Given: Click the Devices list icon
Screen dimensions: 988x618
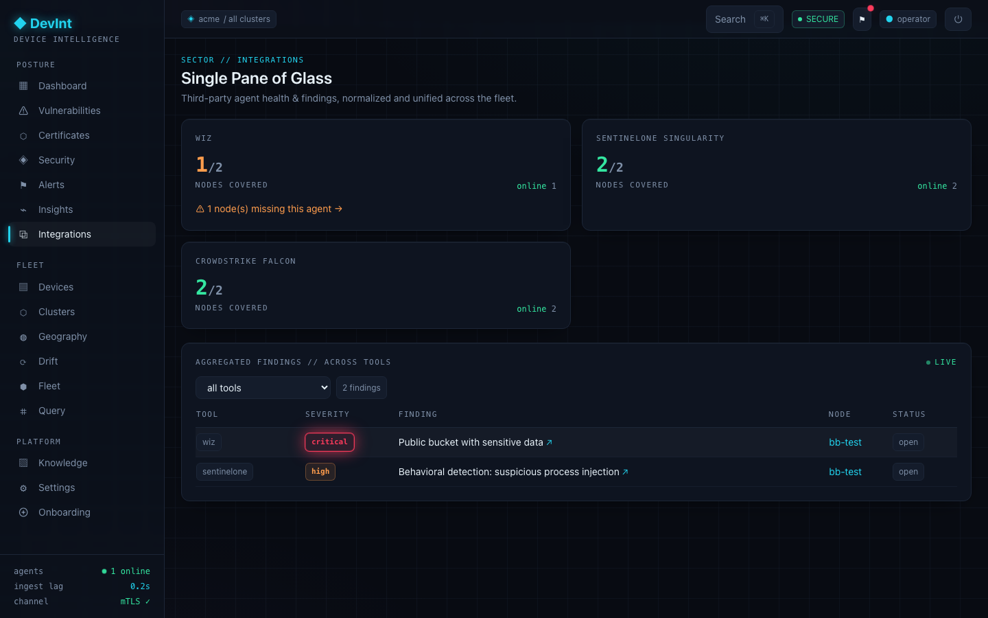Looking at the screenshot, I should 23,287.
